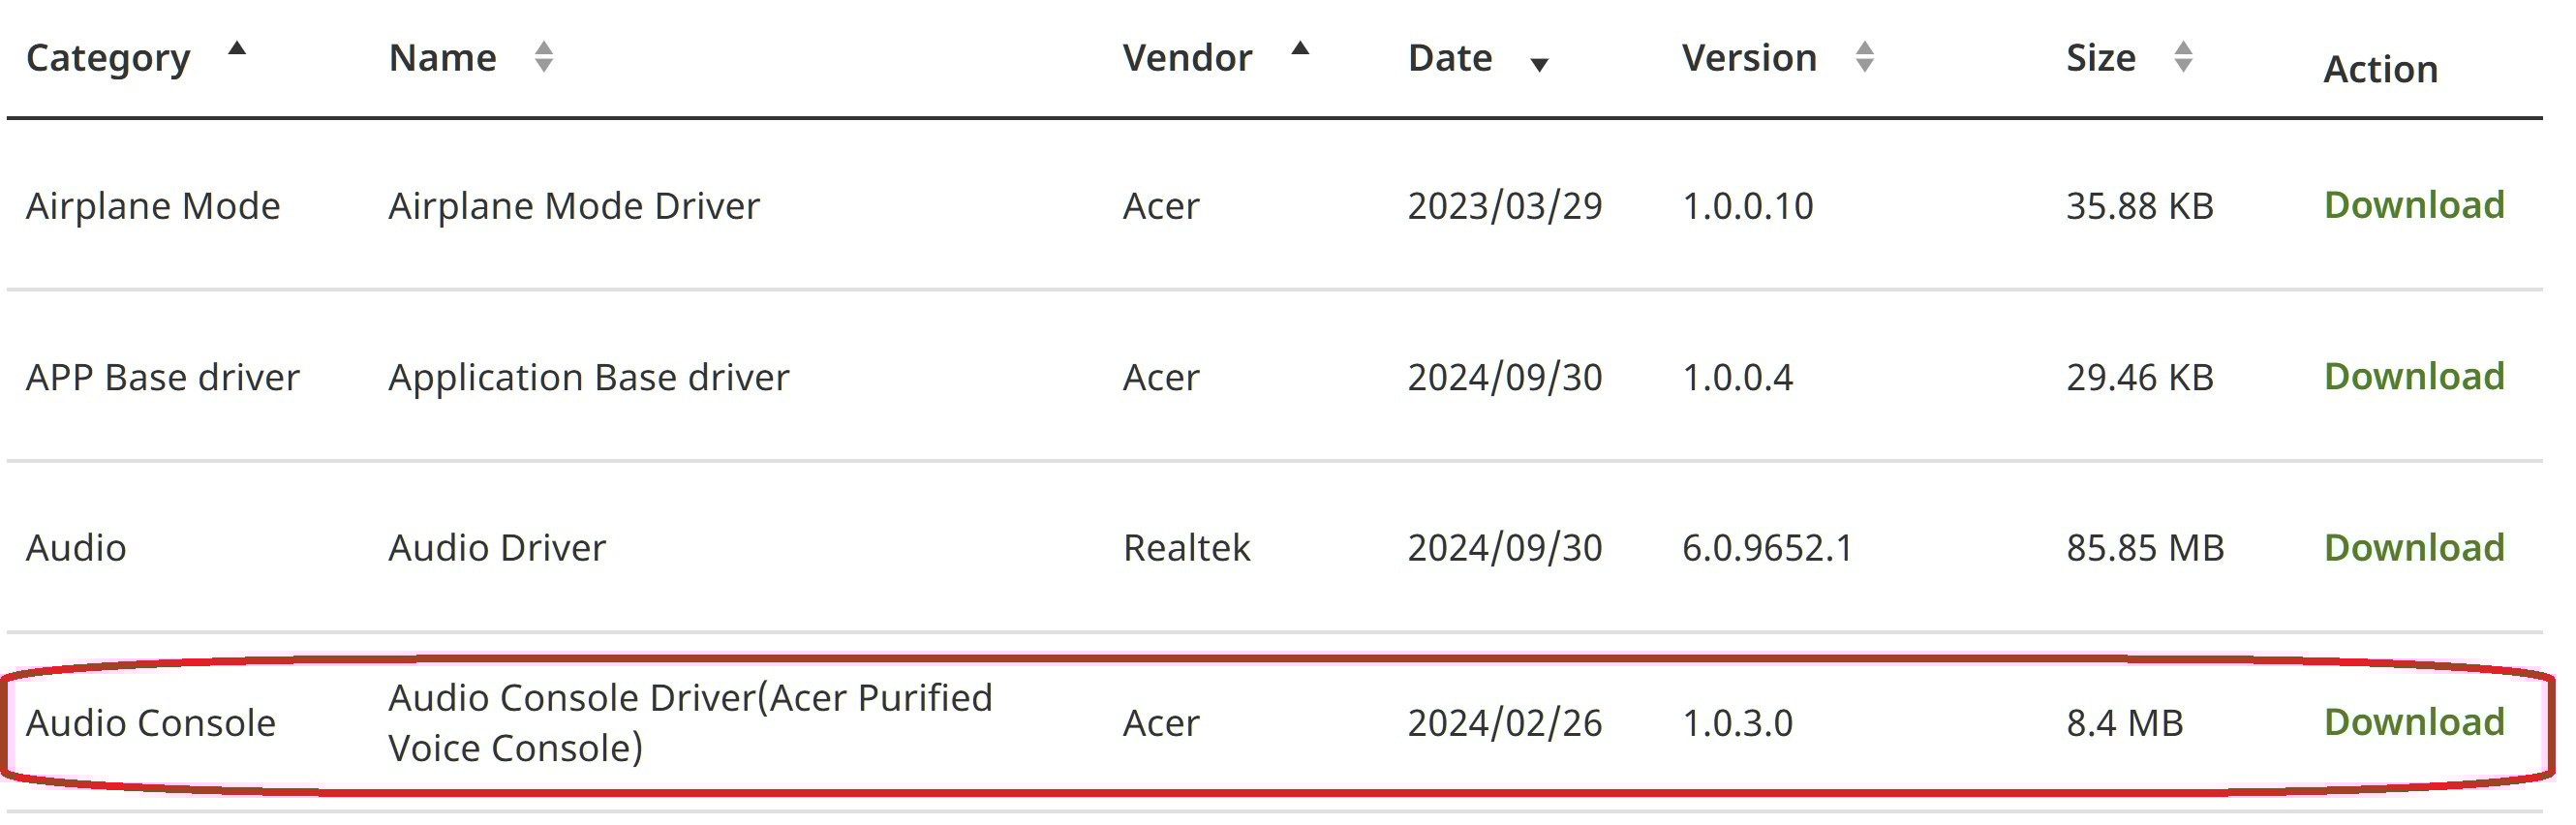The image size is (2576, 825).
Task: Select the Date column header text
Action: click(1450, 58)
